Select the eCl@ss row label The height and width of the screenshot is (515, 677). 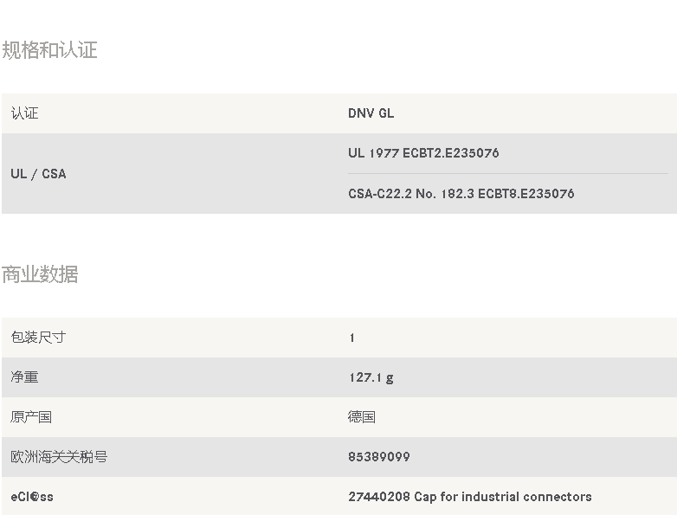point(32,497)
